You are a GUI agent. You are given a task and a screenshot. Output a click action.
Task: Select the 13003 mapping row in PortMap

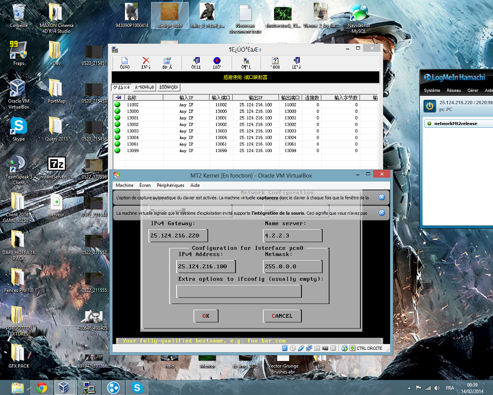[x=245, y=131]
